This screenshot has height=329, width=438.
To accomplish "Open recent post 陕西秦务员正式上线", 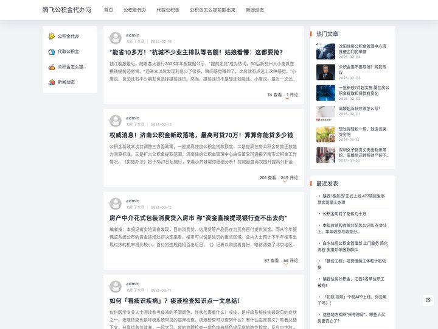I will [x=351, y=199].
